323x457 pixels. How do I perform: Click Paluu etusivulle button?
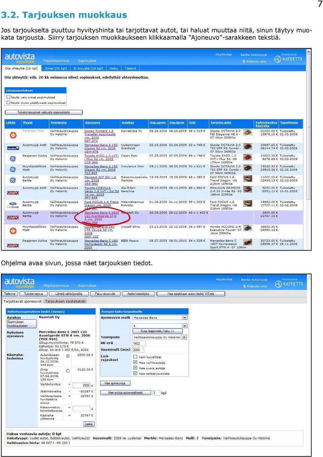105,294
